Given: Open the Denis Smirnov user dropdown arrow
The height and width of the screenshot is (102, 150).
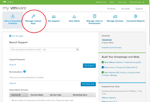Looking at the screenshot, I should pos(143,2).
